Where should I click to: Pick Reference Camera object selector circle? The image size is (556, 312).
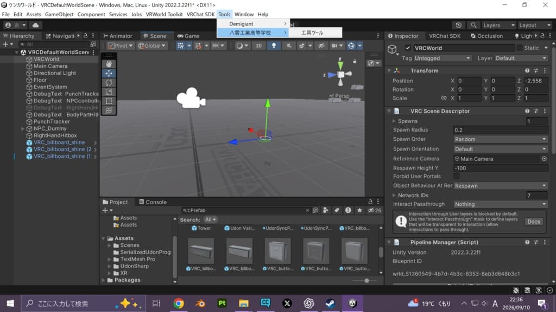[544, 159]
